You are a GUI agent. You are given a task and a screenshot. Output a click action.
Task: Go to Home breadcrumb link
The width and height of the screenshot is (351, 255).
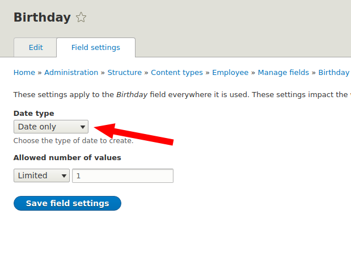24,73
